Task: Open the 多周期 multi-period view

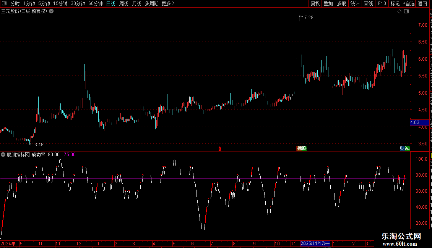Action: point(151,3)
